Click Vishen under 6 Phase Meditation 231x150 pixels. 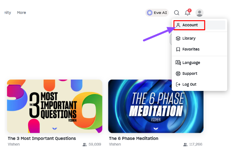[115, 144]
